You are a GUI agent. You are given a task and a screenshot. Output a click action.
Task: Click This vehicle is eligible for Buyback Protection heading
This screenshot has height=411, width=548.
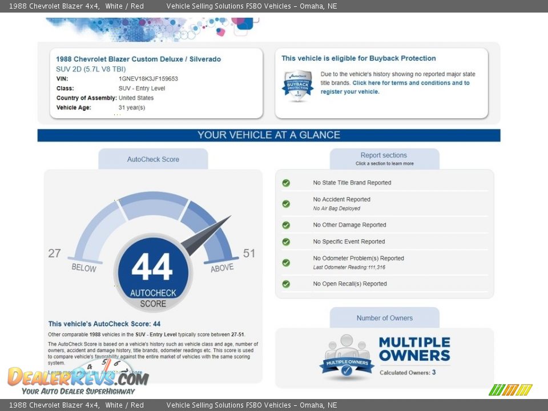click(358, 58)
